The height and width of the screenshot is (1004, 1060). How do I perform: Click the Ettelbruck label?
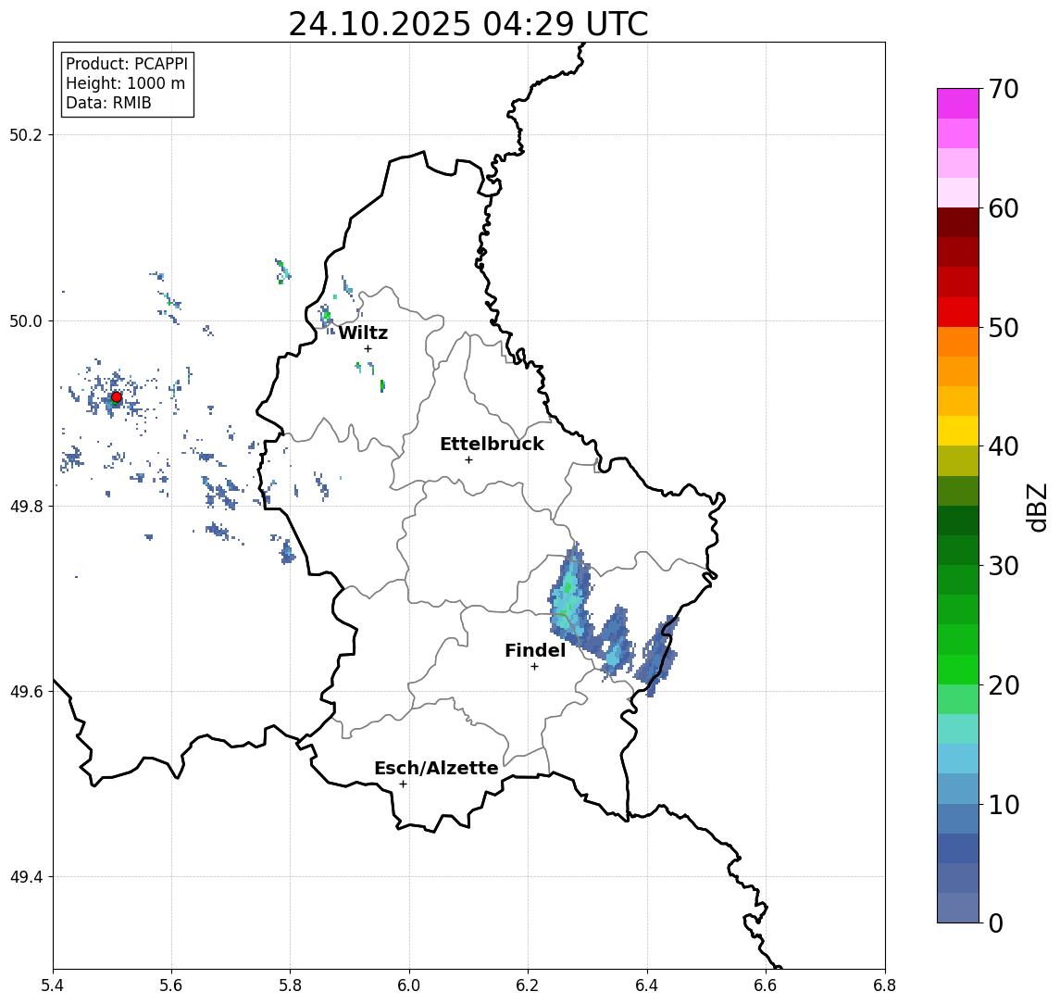[x=492, y=444]
